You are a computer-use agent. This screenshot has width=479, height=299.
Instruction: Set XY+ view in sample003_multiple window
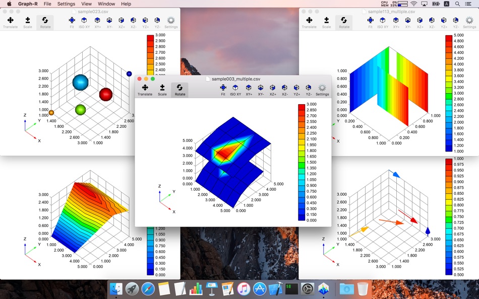point(249,90)
